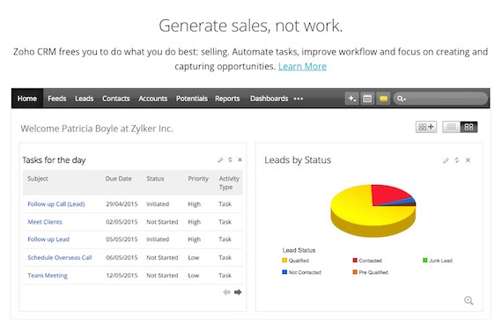Close the Tasks for the day widget
502x332 pixels.
[x=240, y=159]
